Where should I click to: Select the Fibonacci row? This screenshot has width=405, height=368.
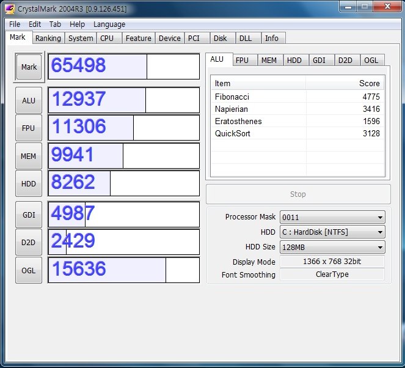(297, 97)
